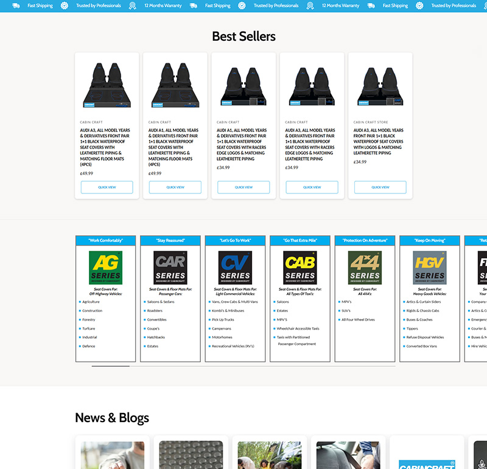Click "Saloons & Sedans" in CAR Series list
The image size is (487, 469).
(161, 302)
